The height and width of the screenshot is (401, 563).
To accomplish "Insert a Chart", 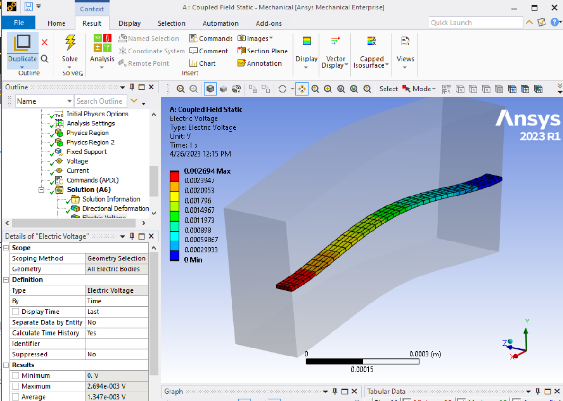I will coord(203,63).
